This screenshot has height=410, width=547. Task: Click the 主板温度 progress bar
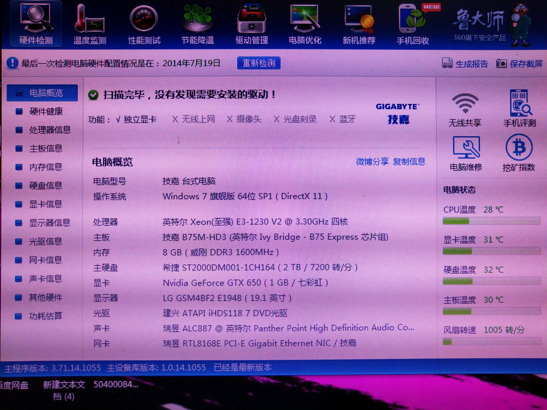[491, 311]
